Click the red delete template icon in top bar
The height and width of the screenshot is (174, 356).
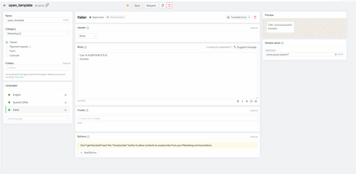(169, 6)
